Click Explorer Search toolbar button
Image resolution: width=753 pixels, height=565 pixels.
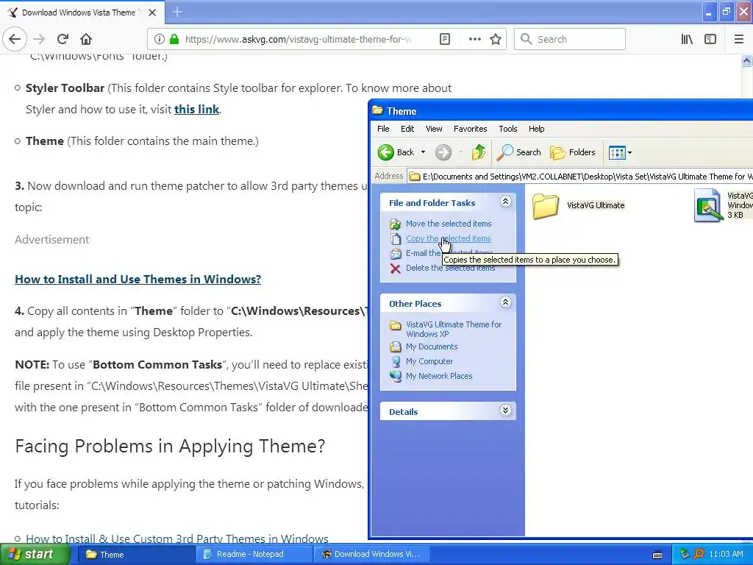518,152
